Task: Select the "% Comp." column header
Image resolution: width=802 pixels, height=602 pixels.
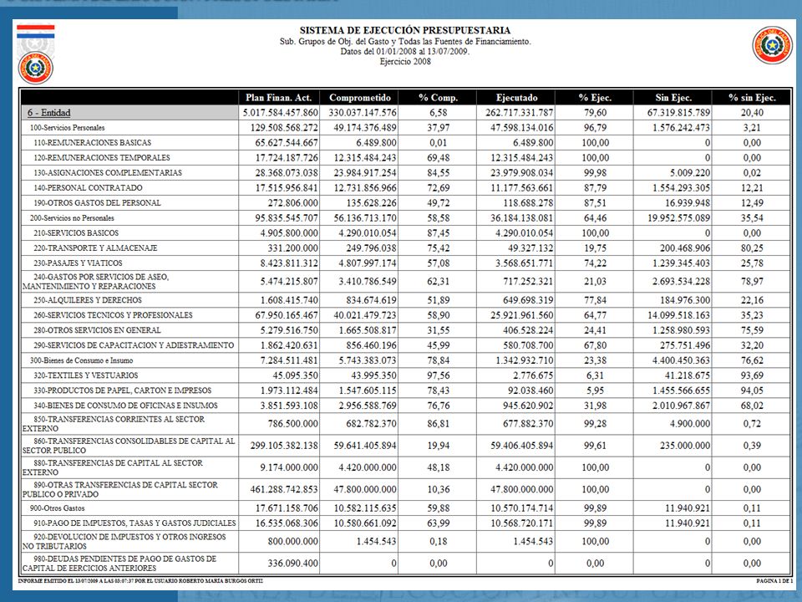Action: pos(438,98)
